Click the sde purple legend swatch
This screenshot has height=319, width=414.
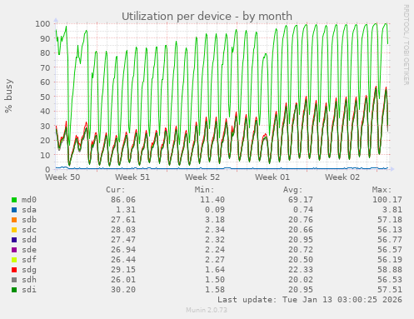click(x=14, y=250)
